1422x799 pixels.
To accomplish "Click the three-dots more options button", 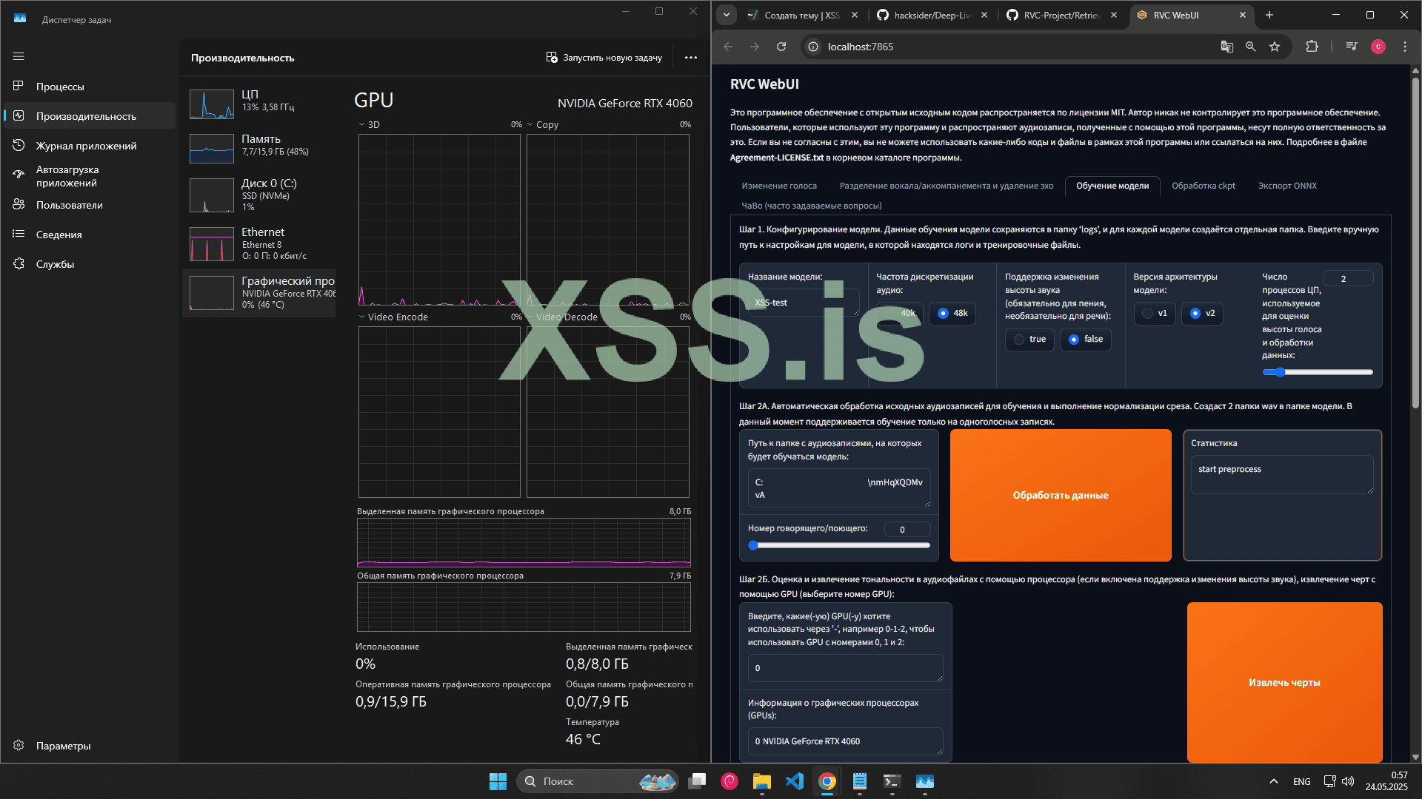I will (x=690, y=58).
